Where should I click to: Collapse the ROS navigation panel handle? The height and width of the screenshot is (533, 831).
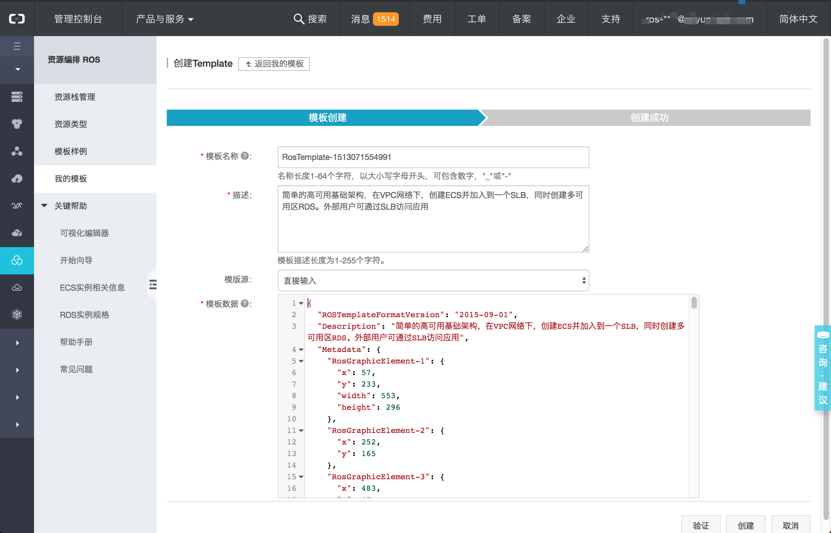[x=152, y=285]
